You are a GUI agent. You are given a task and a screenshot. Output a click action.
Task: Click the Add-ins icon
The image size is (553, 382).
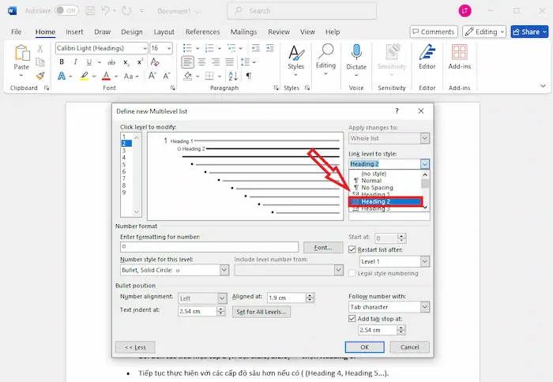[460, 54]
